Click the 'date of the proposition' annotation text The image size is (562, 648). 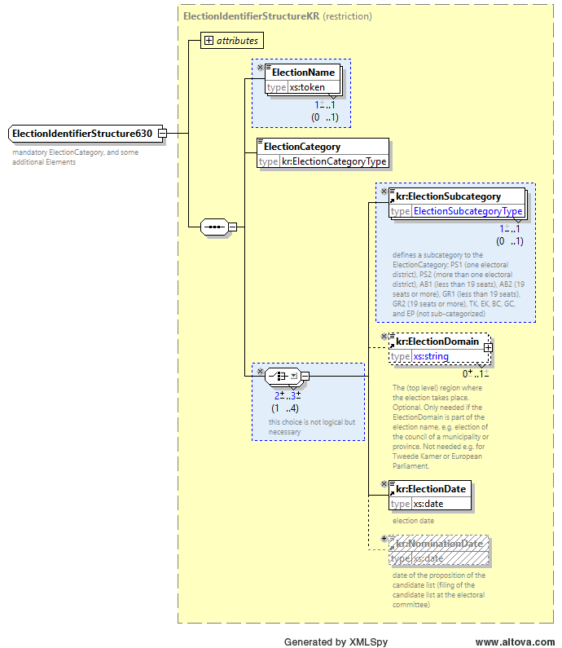coord(439,590)
